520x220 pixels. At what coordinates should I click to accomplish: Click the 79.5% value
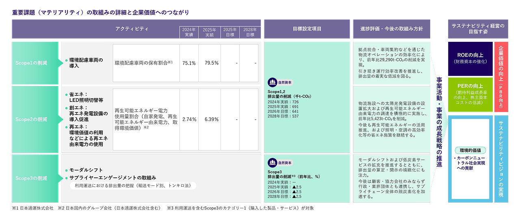[x=212, y=63]
